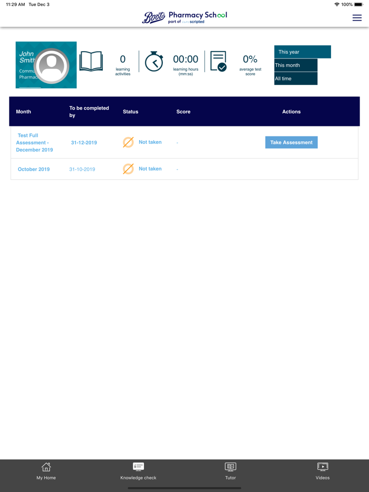Click the stopwatch learning hours icon

[x=154, y=61]
